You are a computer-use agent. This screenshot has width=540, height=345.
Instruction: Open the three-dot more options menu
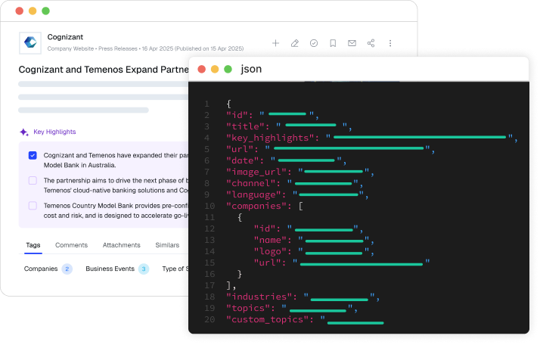coord(390,43)
